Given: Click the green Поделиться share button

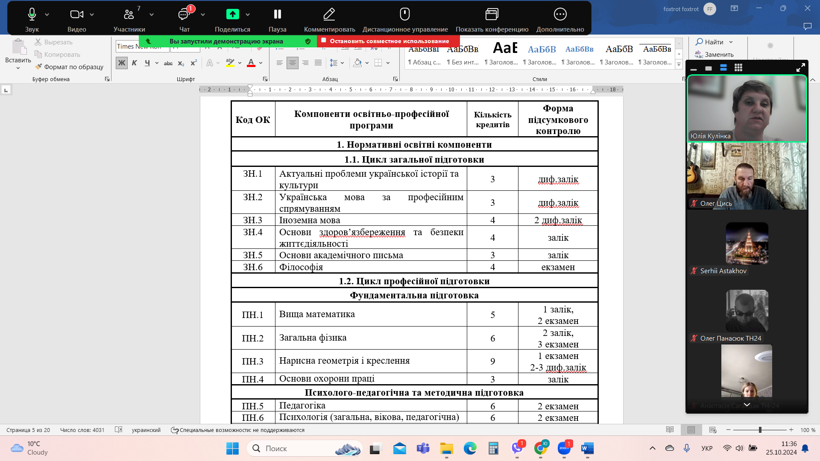Looking at the screenshot, I should point(232,19).
